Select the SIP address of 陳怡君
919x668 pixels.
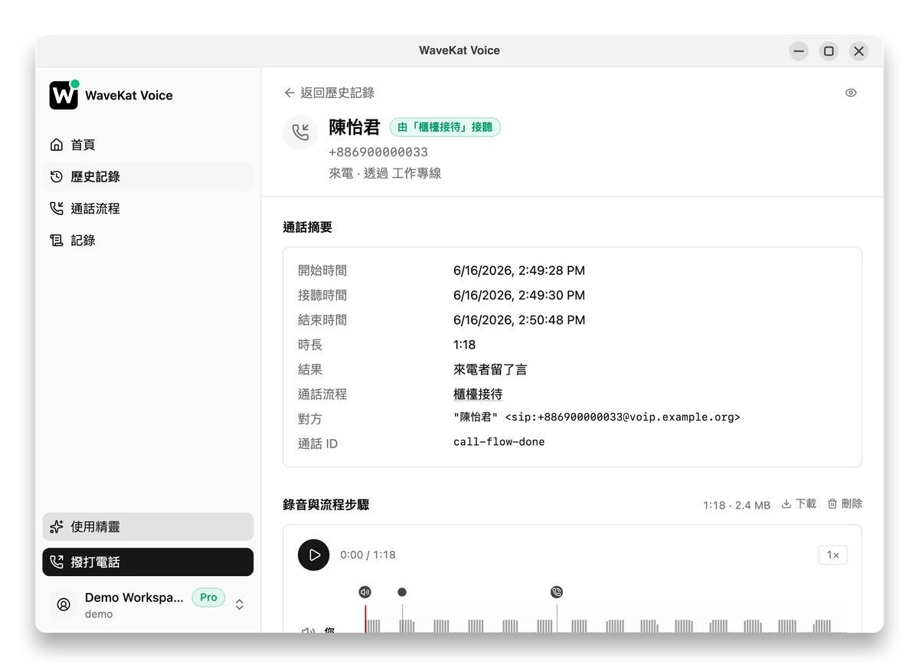point(597,417)
